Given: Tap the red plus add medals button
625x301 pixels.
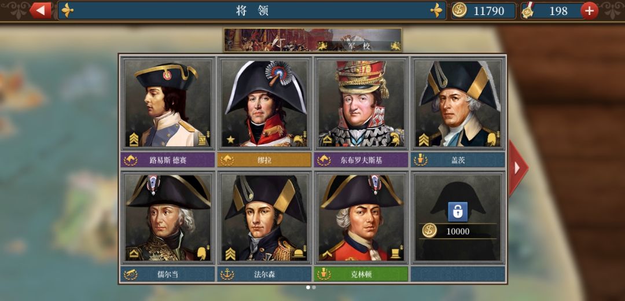Looking at the screenshot, I should (x=589, y=11).
